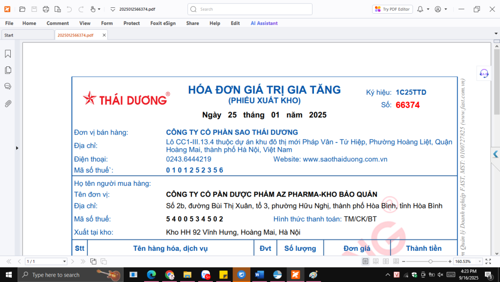Screen dimensions: 500x282
Task: Click the Save disk icon
Action: (34, 9)
